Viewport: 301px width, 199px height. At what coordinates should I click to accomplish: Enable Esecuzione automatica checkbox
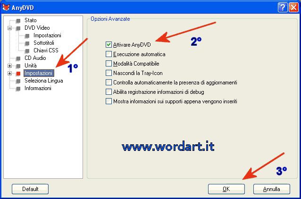109,54
